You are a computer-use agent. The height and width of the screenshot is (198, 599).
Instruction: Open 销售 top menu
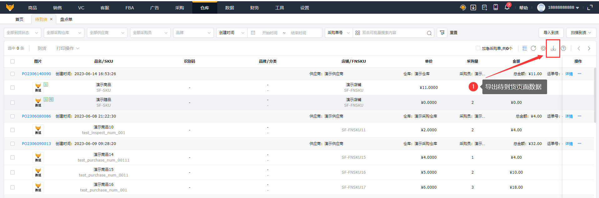coord(58,8)
